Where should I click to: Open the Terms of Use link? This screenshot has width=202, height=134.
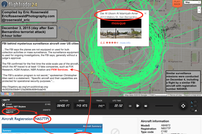tap(176, 95)
